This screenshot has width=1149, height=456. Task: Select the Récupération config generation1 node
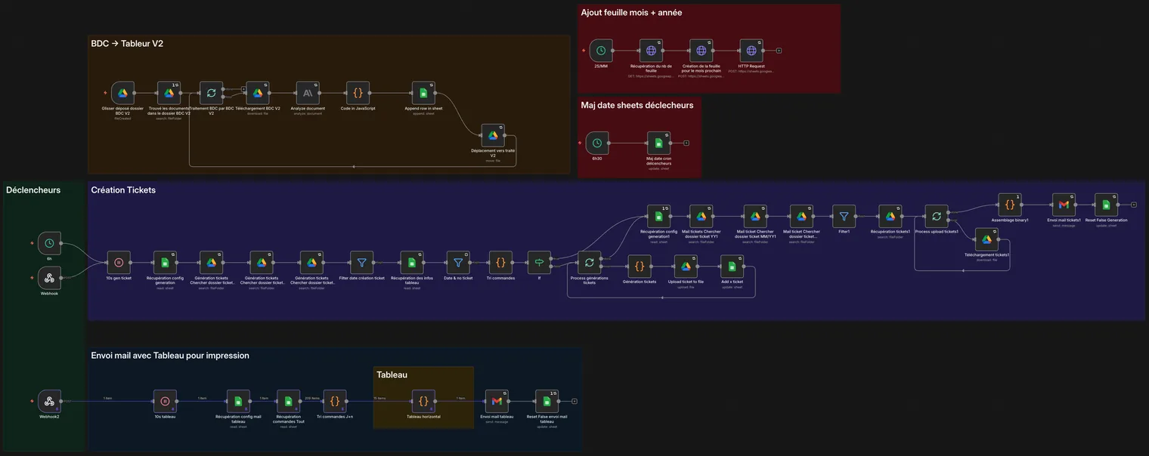(x=658, y=217)
